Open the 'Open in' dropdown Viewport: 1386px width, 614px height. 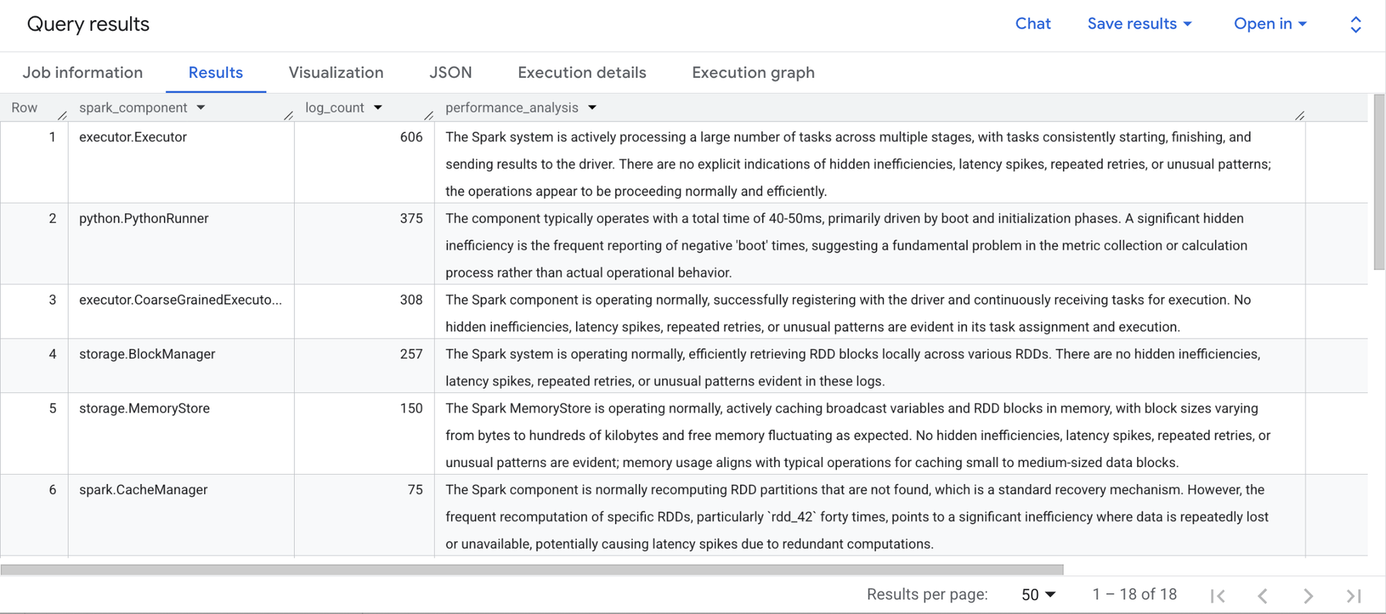(1270, 24)
